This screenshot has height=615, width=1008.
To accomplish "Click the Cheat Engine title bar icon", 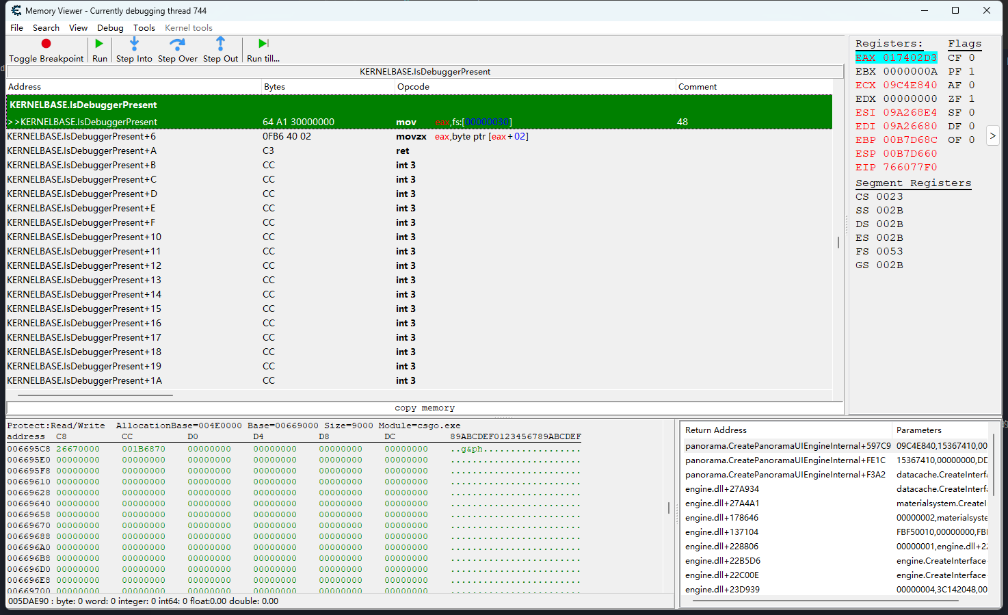I will tap(16, 10).
